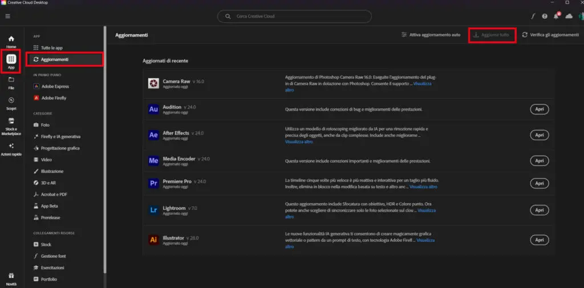Select Aggiornamenti in sidebar
The height and width of the screenshot is (288, 584).
coord(65,60)
